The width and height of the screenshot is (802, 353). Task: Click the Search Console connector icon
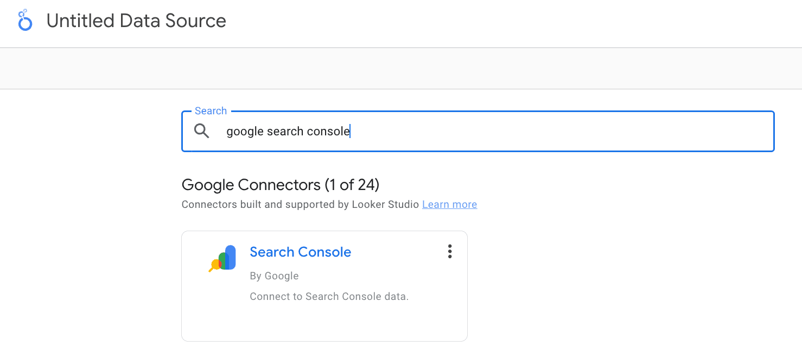(222, 258)
